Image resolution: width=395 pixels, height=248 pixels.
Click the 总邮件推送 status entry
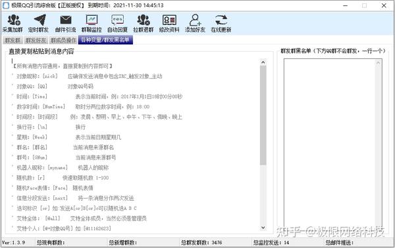(339, 243)
